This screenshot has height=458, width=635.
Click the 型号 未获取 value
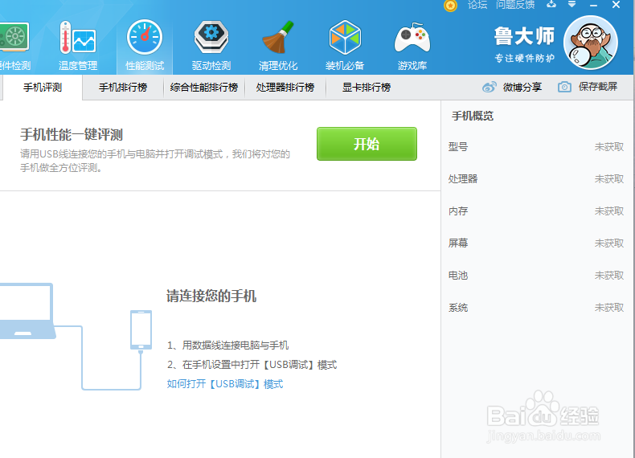[608, 146]
